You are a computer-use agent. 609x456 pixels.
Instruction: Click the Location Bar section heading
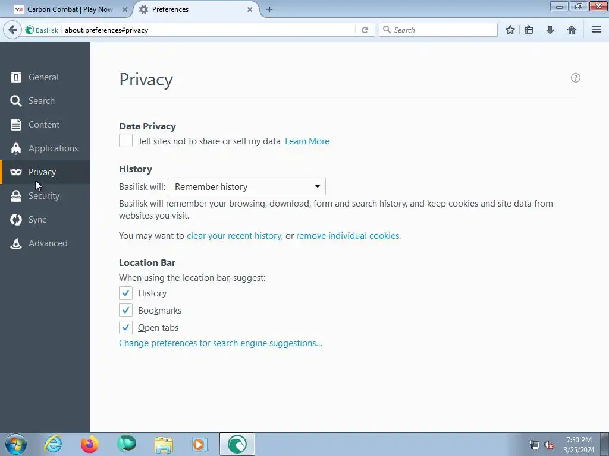click(x=147, y=263)
